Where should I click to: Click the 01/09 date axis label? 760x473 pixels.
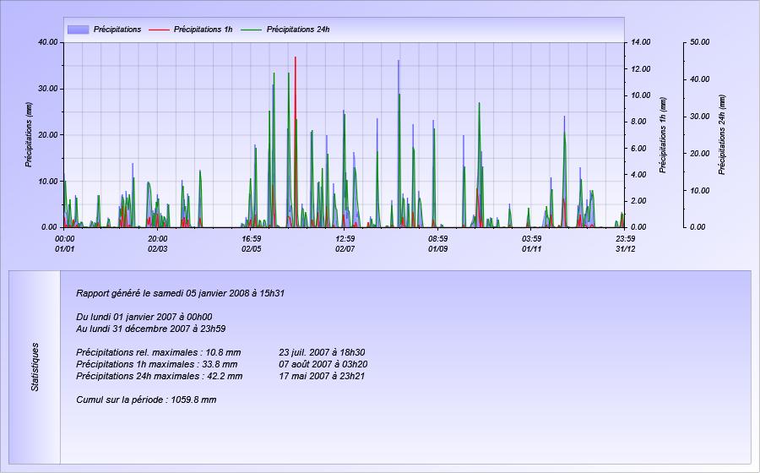click(437, 249)
